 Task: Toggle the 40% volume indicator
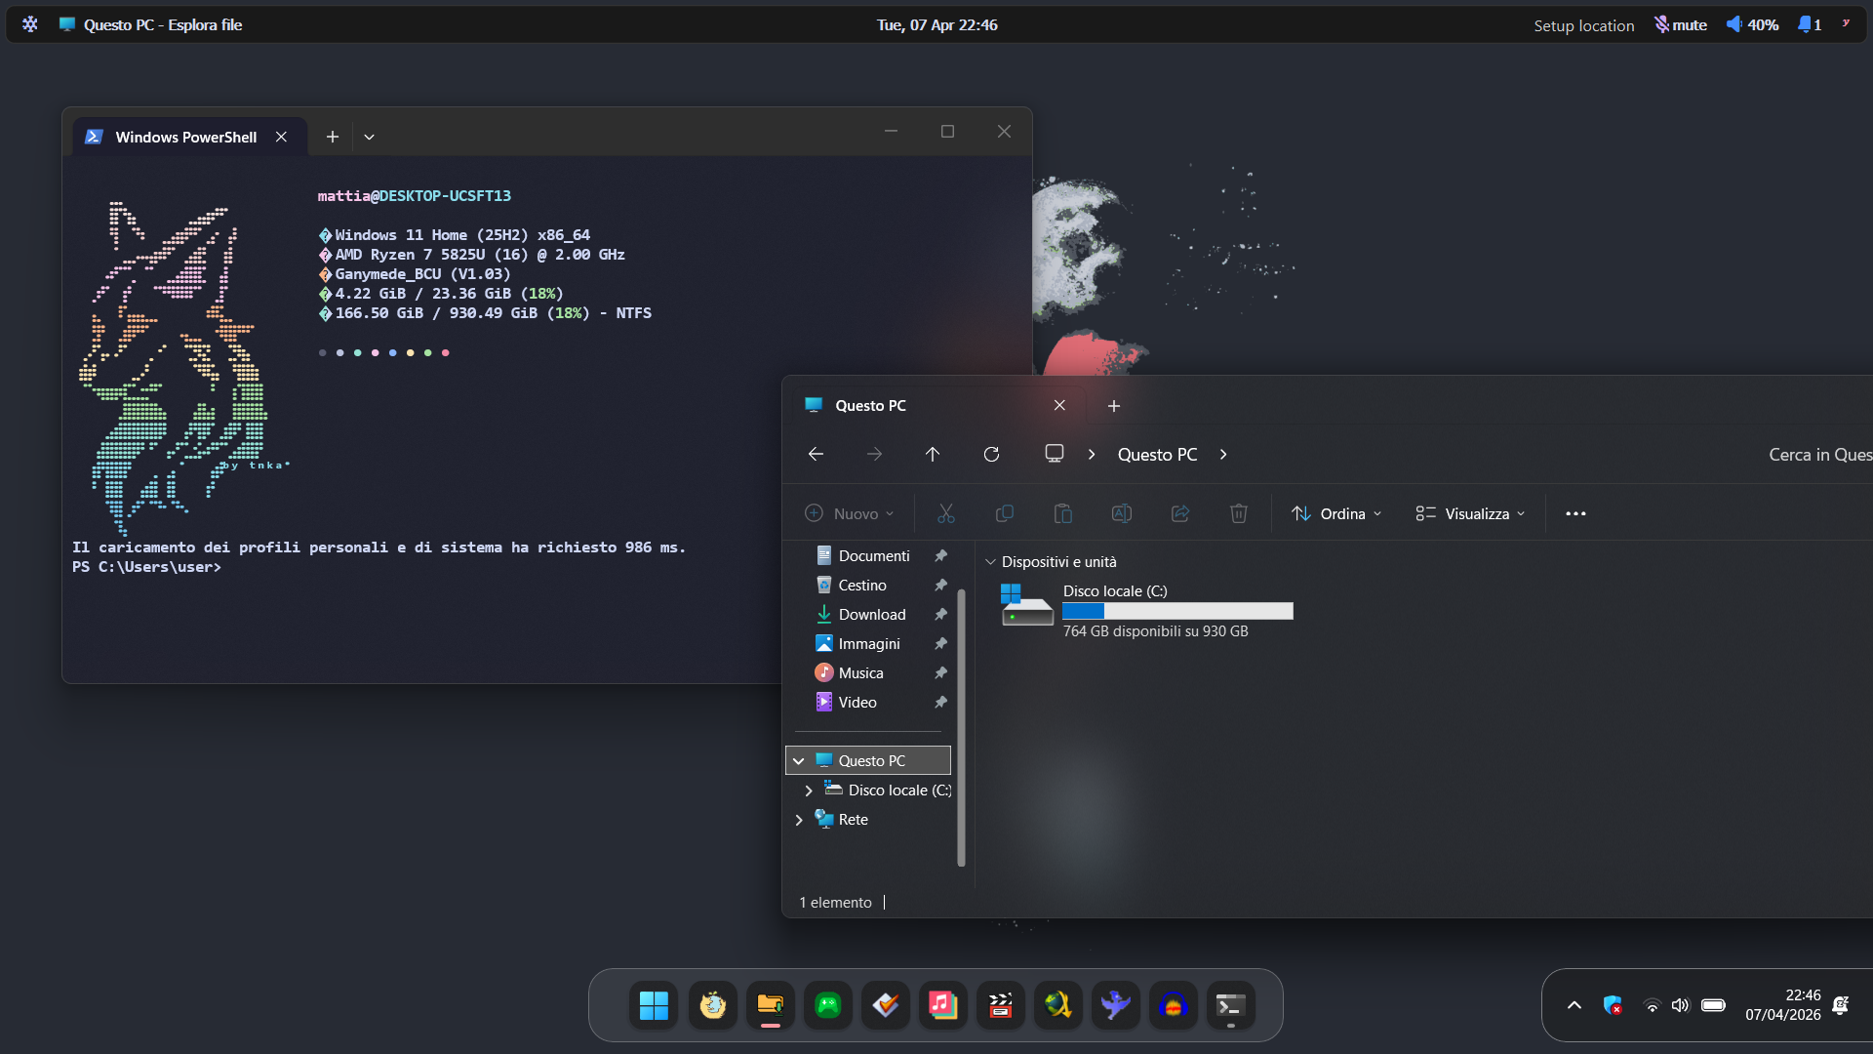coord(1753,25)
